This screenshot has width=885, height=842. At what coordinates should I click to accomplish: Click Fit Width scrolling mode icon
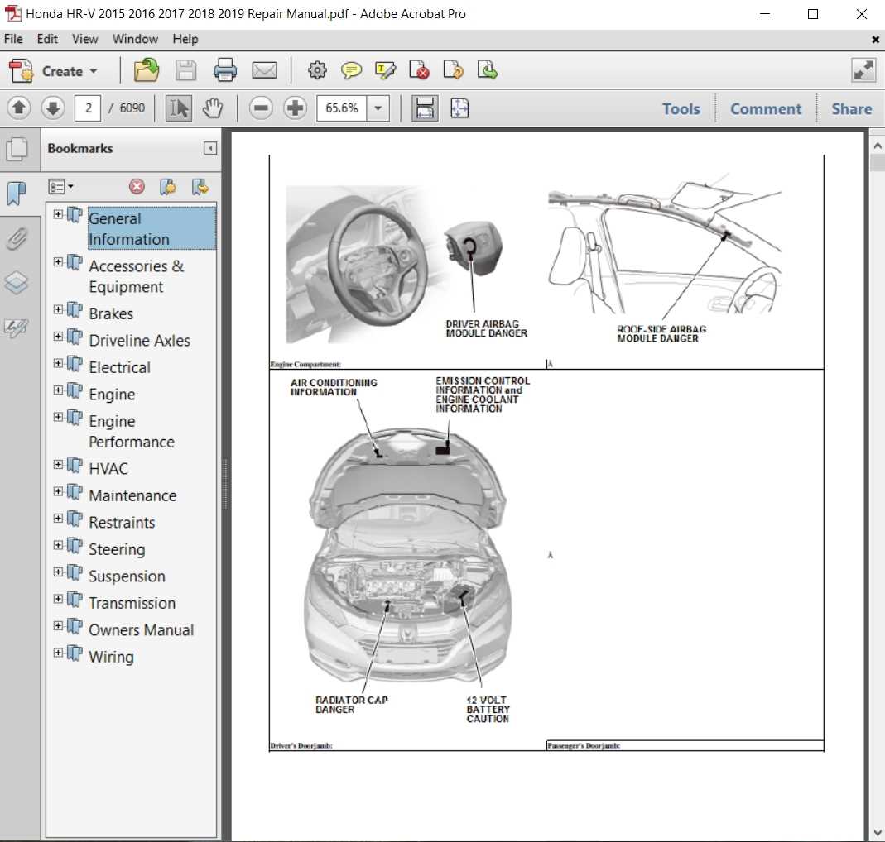425,108
